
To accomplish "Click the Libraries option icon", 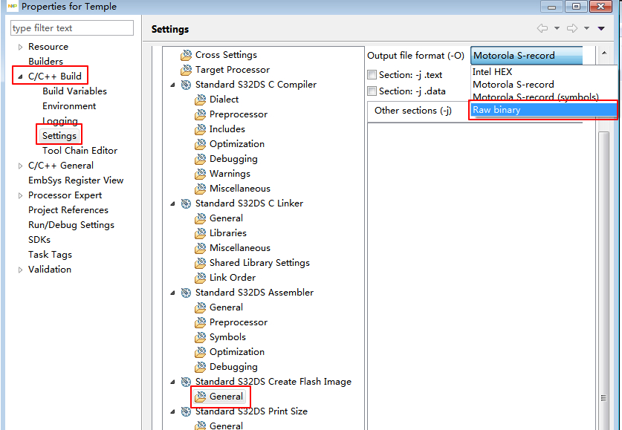I will click(x=201, y=233).
